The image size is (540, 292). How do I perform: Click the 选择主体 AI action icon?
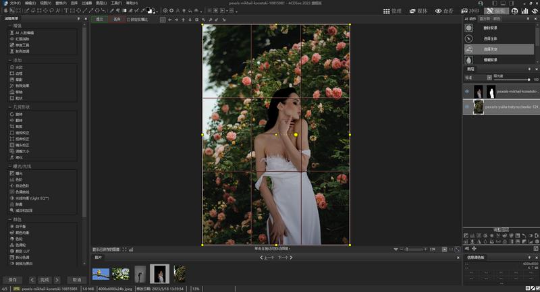tap(469, 38)
